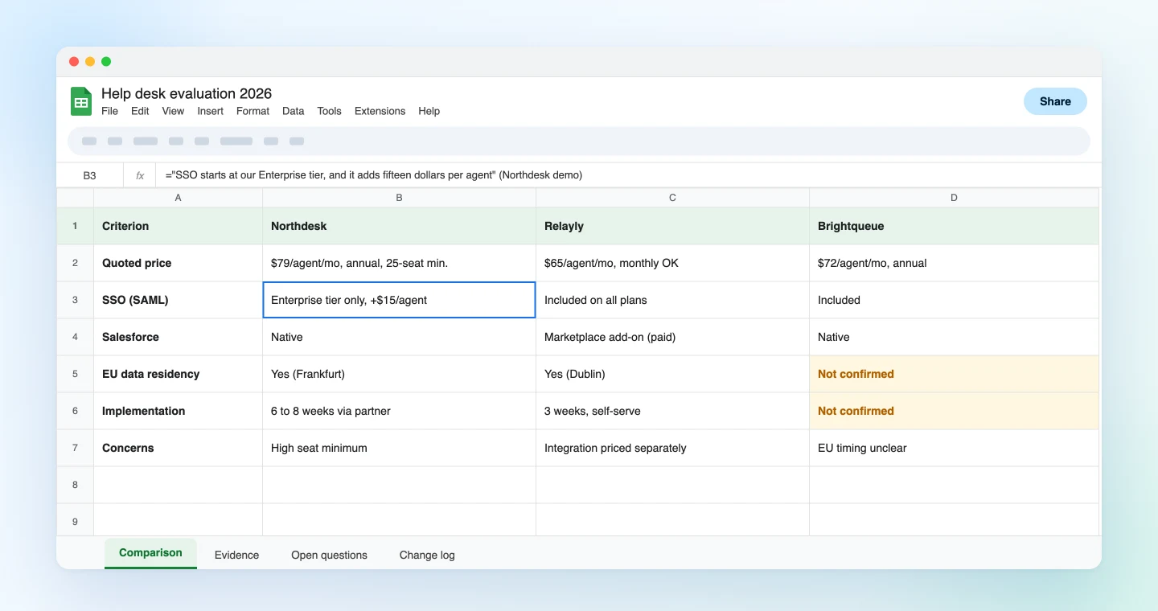Click "Not confirmed" in the Implementation row
This screenshot has width=1158, height=611.
954,411
